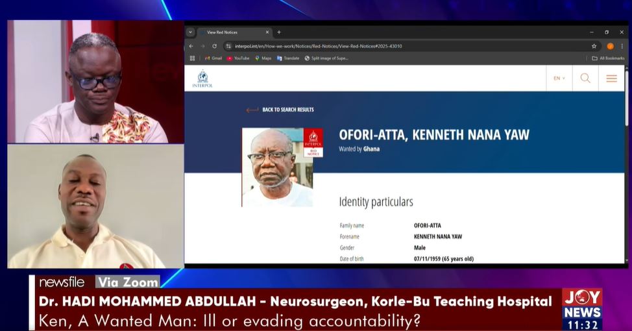
Task: Open the Gmail bookmark
Action: [x=213, y=58]
